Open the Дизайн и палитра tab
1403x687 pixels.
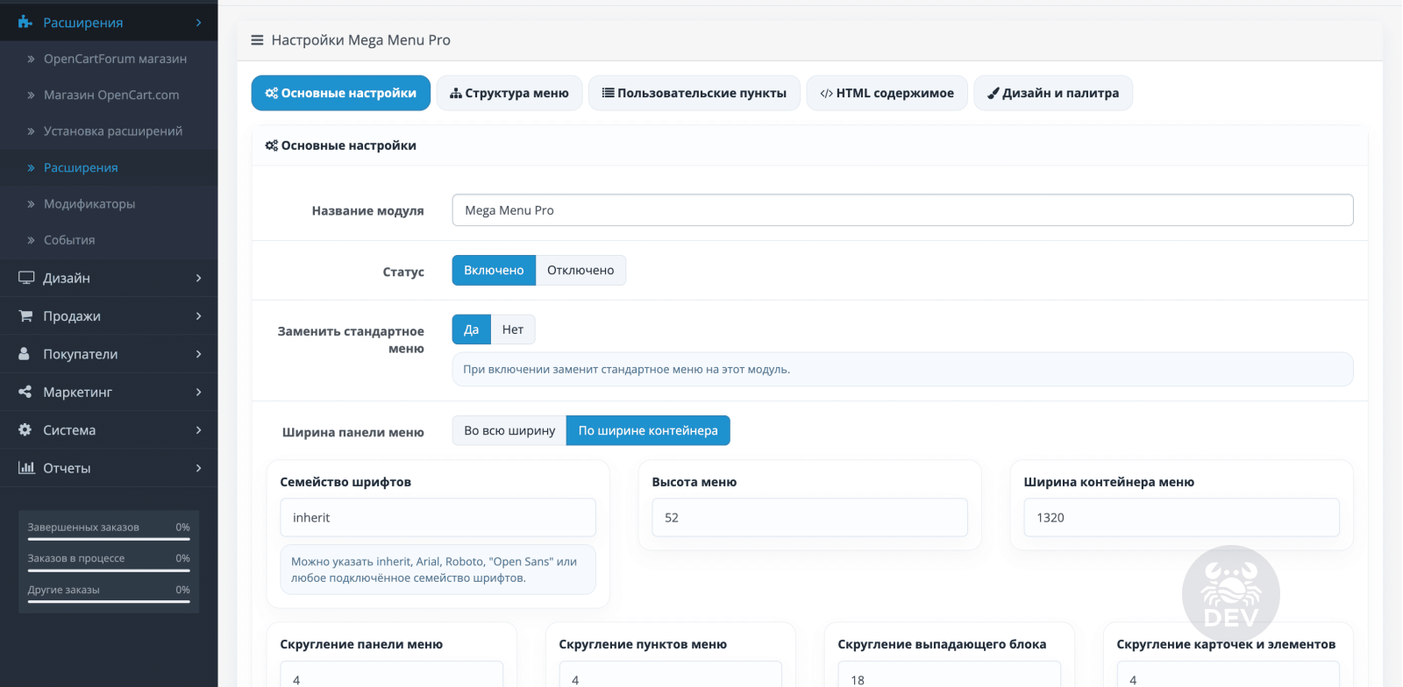point(1053,93)
